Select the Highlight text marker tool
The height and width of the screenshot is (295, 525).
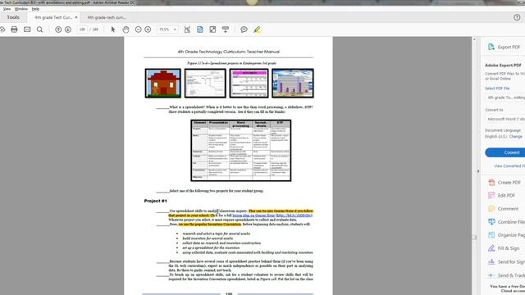click(257, 29)
